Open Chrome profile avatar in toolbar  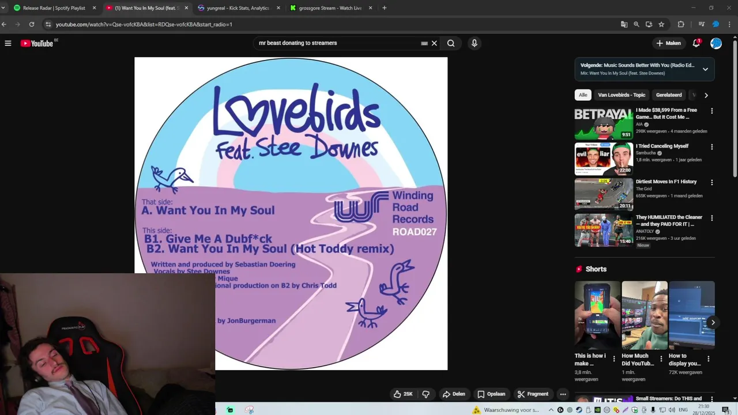coord(716,24)
